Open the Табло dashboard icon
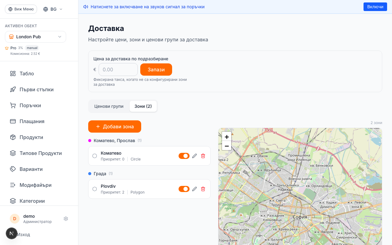 (x=13, y=73)
